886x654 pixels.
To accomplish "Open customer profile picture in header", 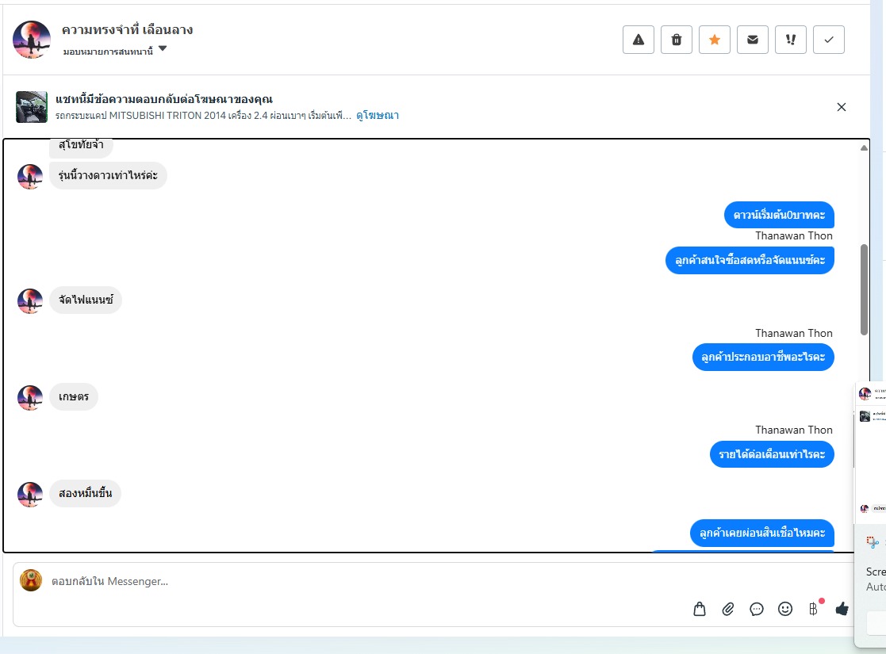I will 32,40.
